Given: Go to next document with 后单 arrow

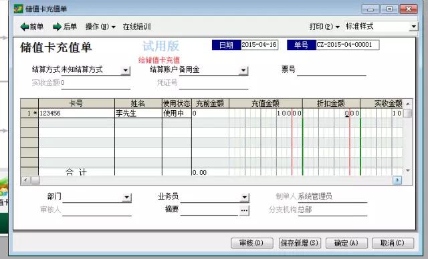Looking at the screenshot, I should (x=65, y=27).
